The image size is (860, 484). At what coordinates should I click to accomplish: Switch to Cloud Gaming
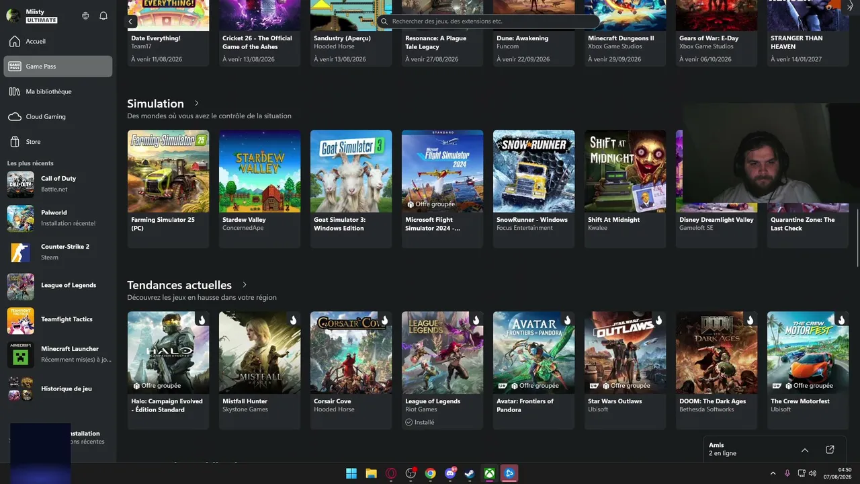click(58, 116)
